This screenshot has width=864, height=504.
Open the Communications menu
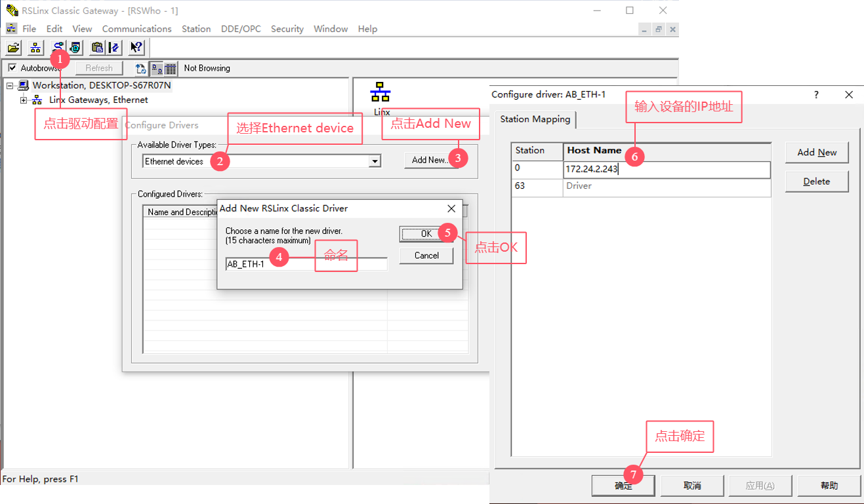point(136,29)
